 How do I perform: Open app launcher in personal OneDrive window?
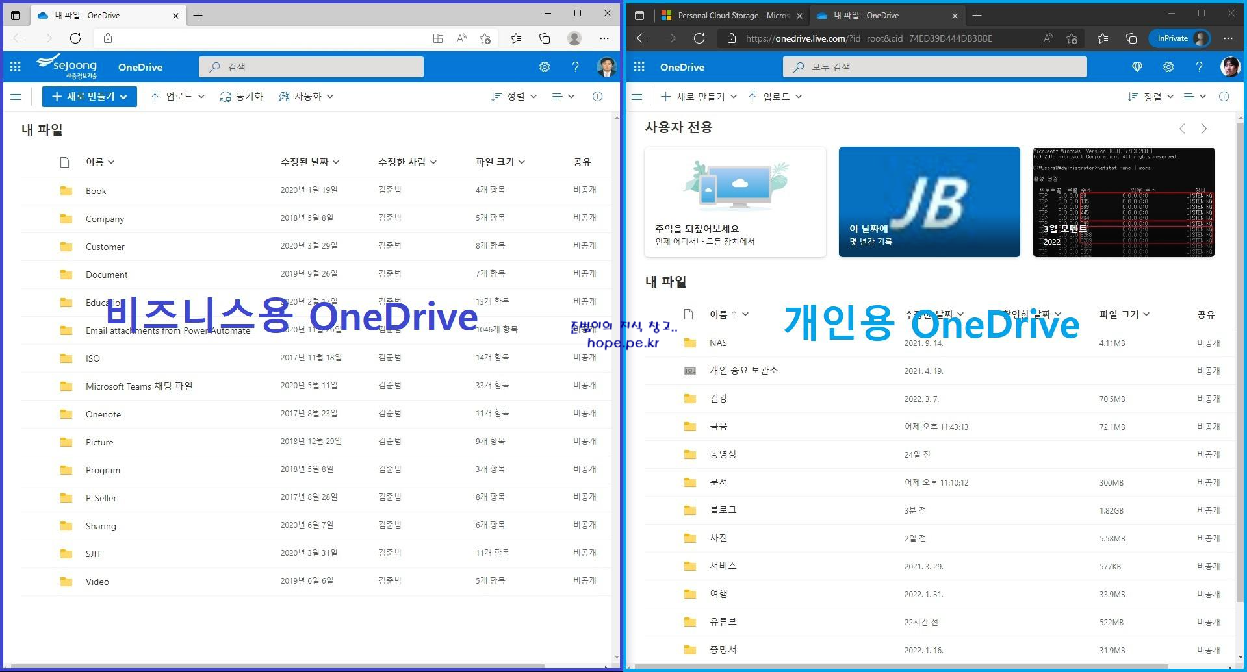639,67
